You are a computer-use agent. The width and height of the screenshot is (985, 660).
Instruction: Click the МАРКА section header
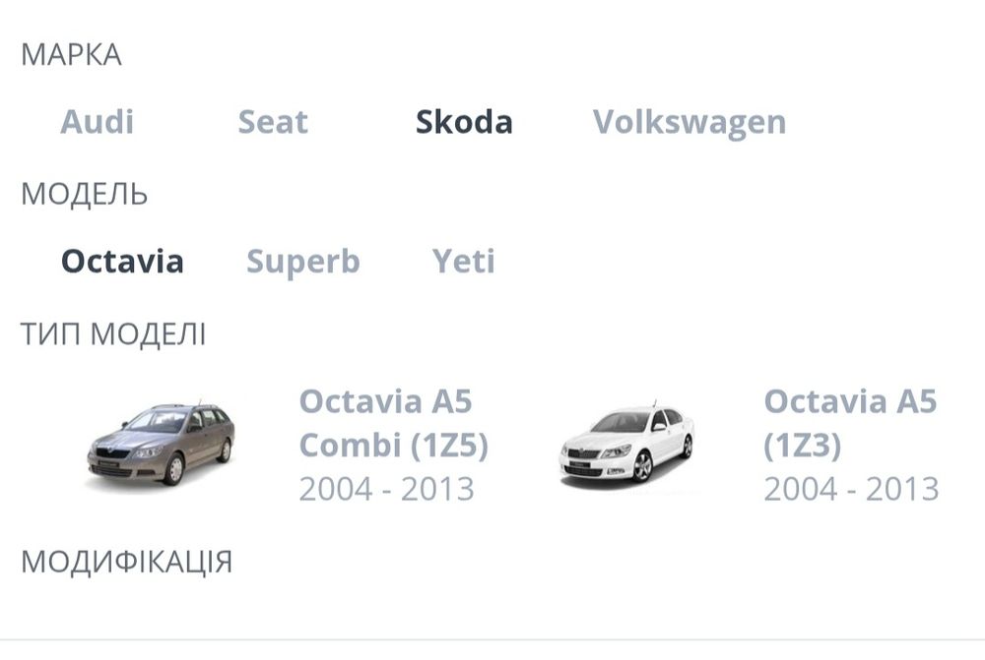click(x=71, y=55)
